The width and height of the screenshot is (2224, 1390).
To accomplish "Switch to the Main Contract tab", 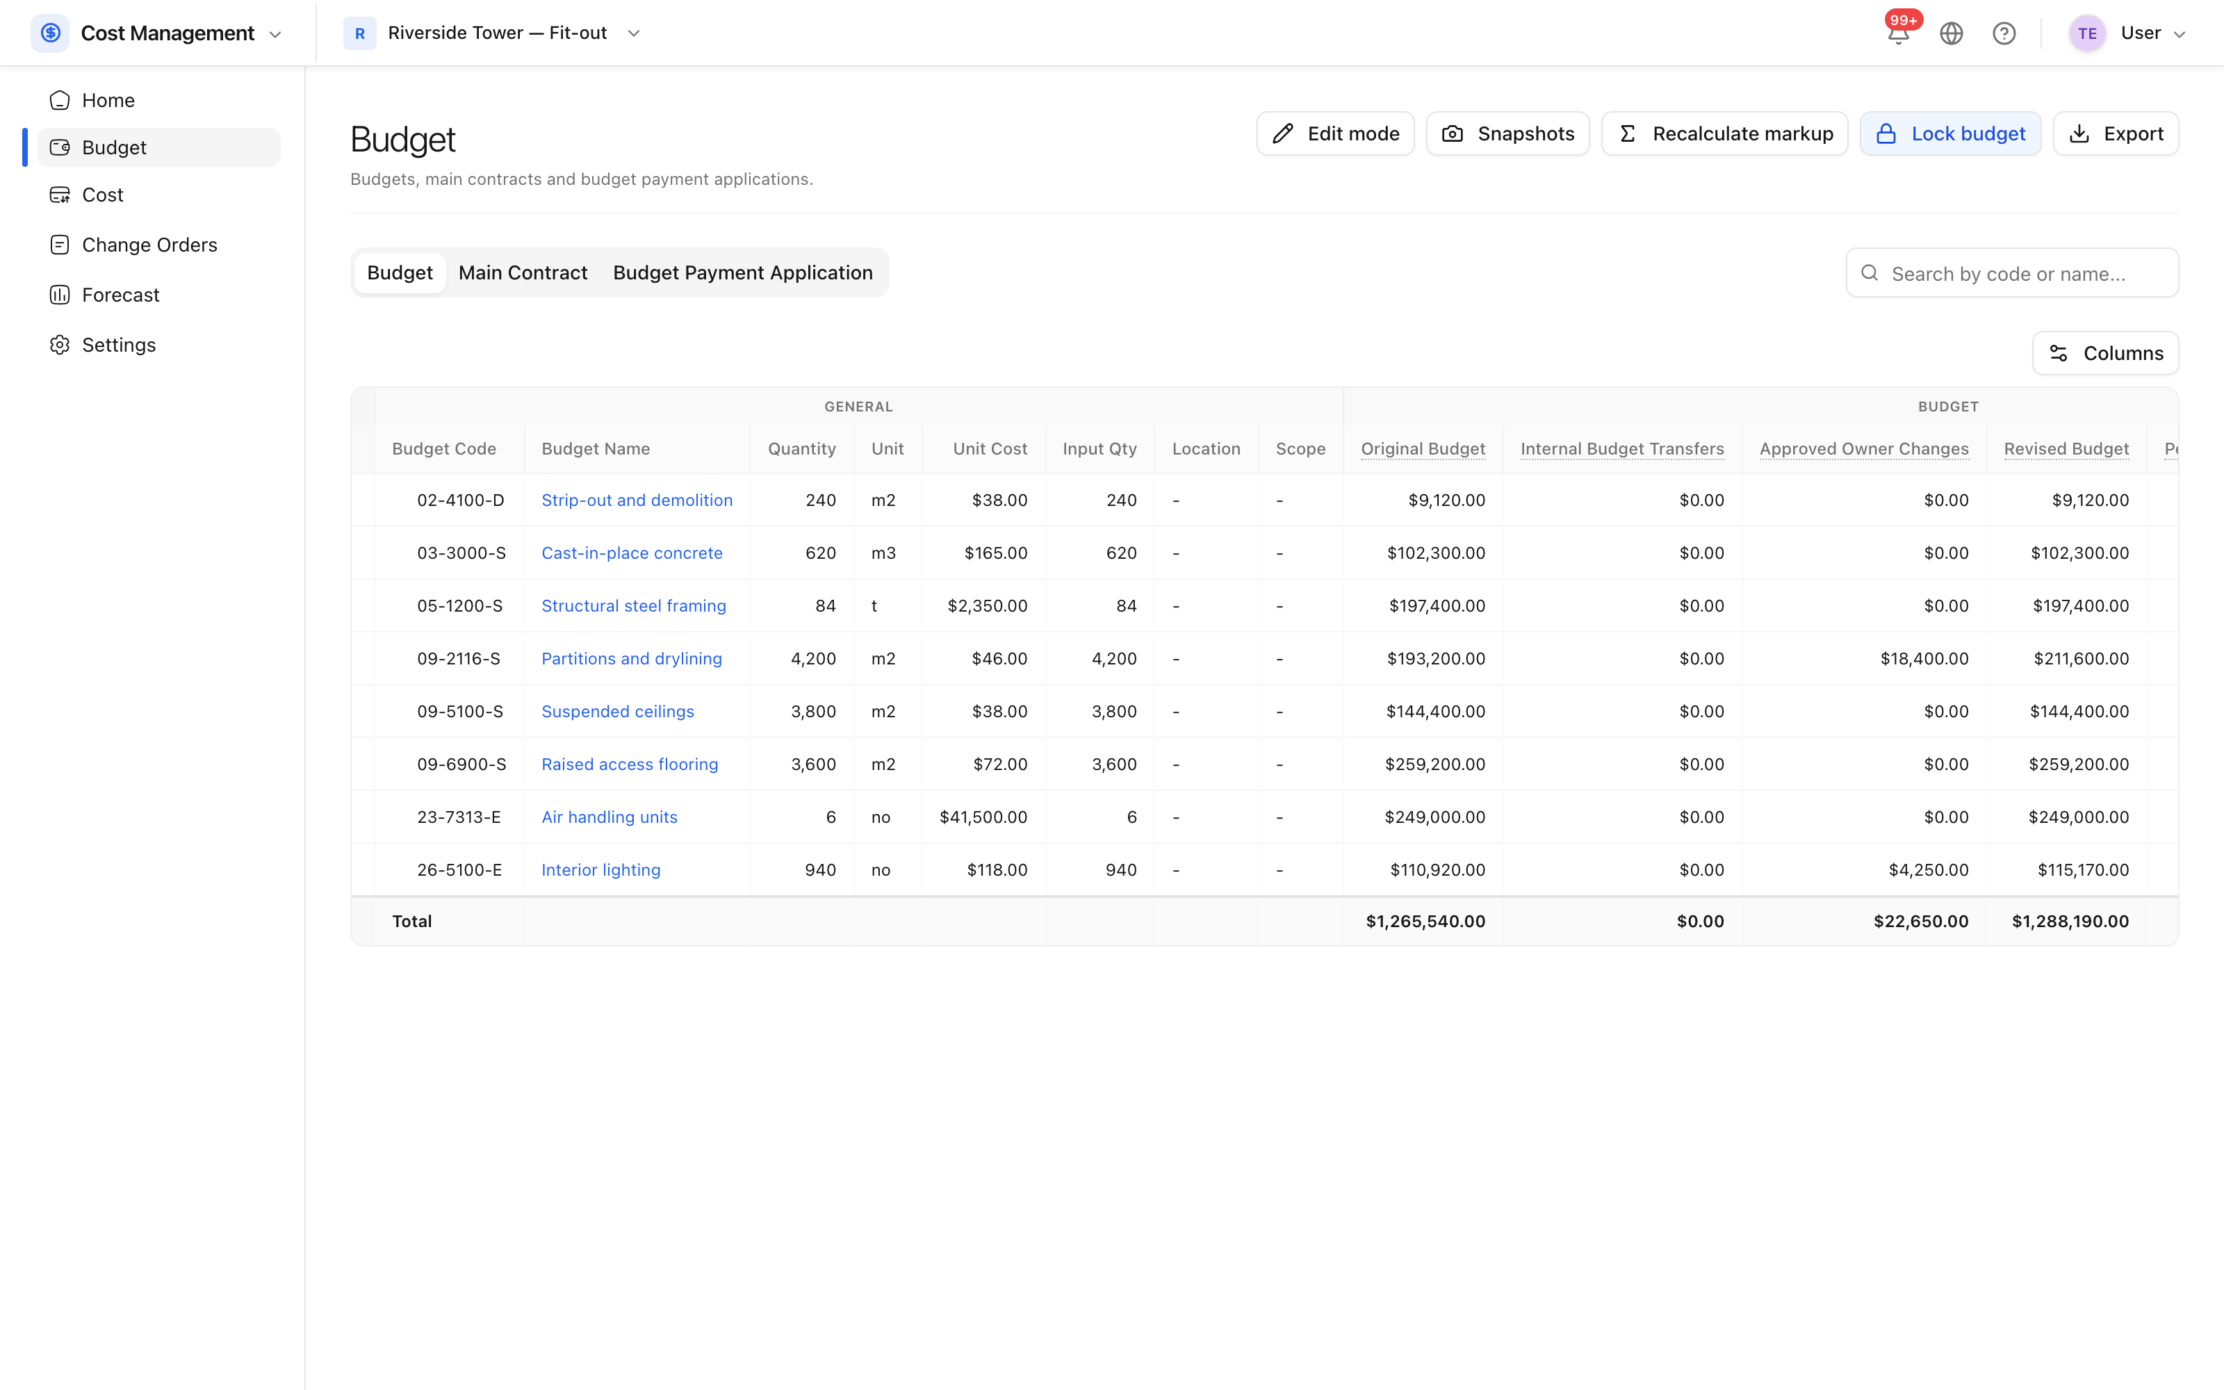I will pos(522,273).
